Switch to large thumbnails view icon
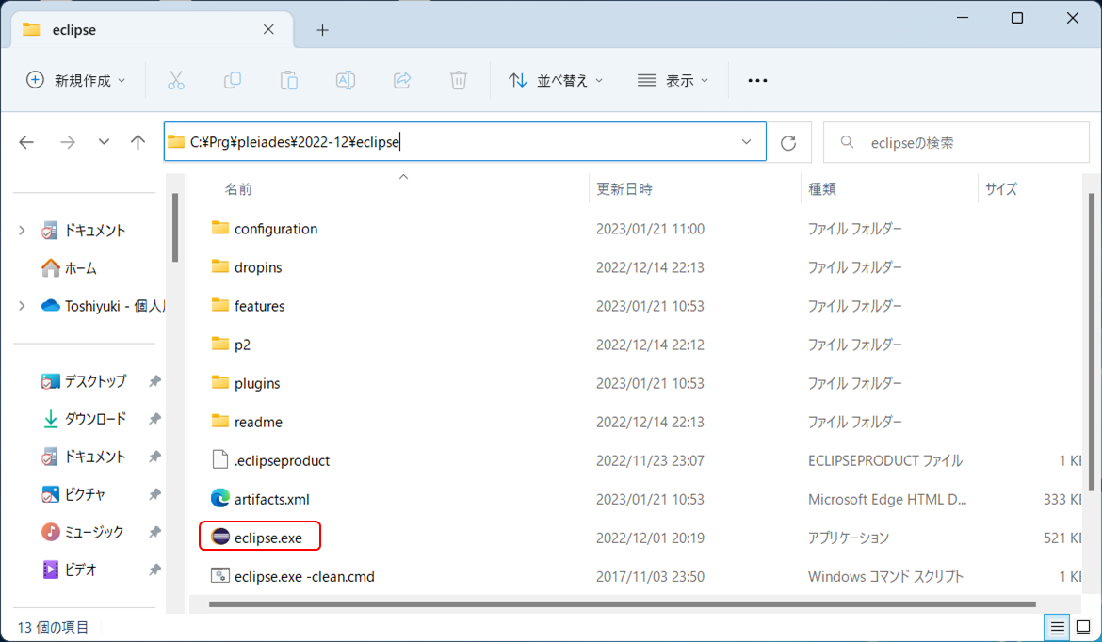The image size is (1102, 642). pos(1083,627)
